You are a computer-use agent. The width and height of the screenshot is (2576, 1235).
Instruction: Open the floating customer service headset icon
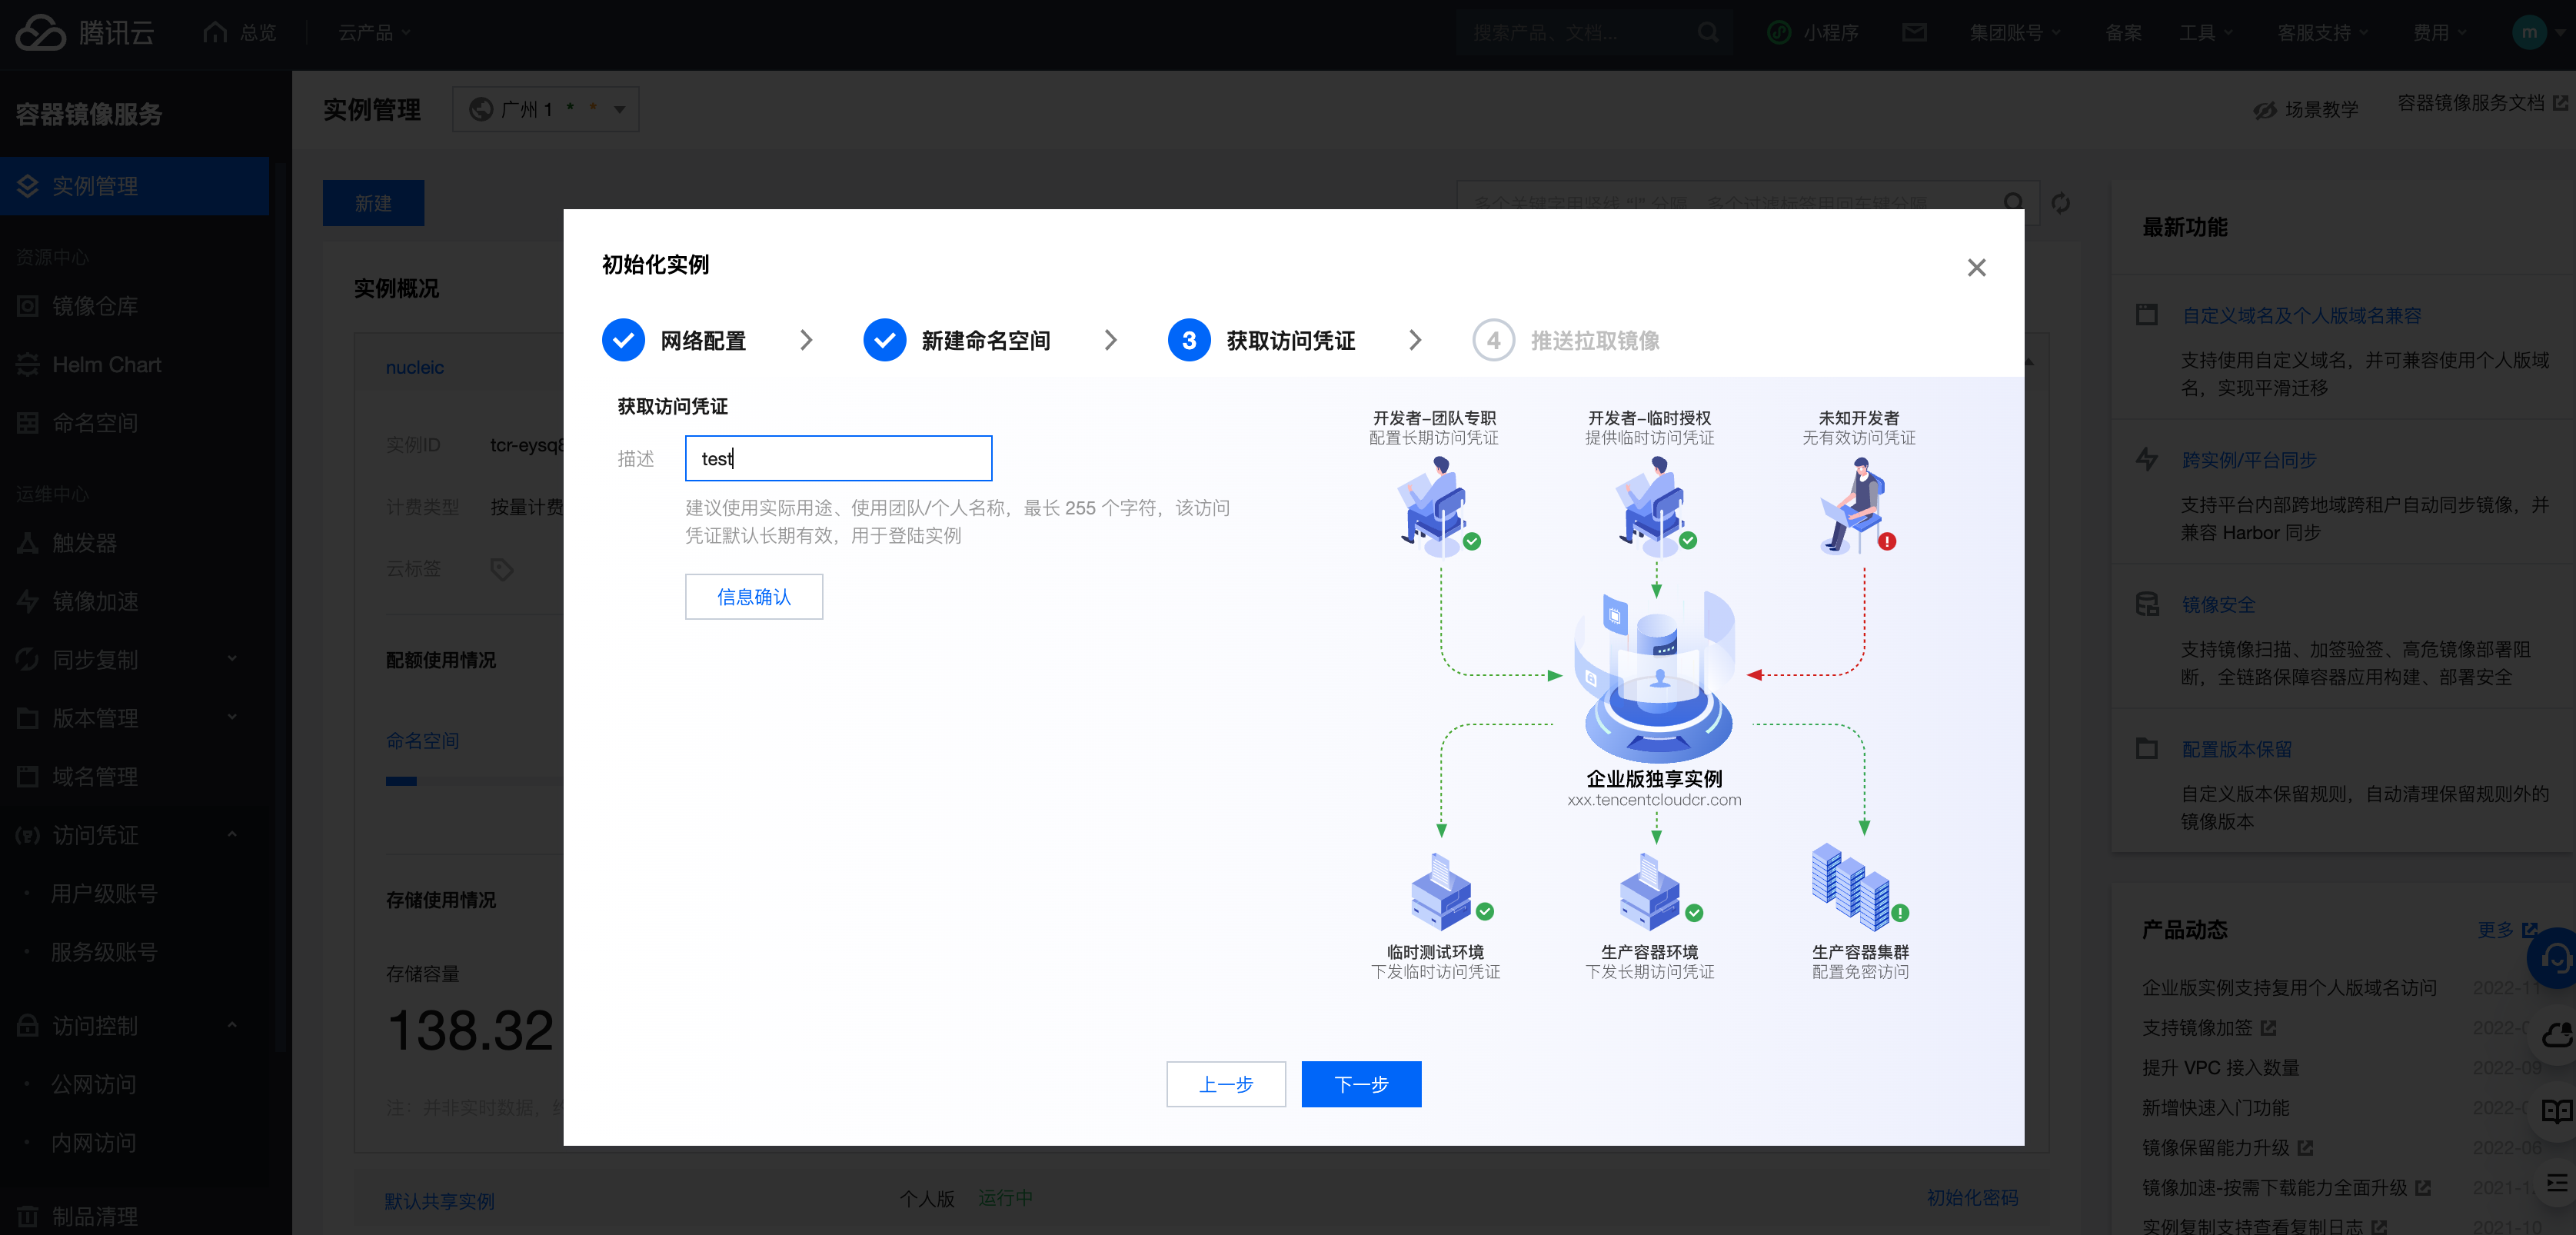click(2555, 958)
